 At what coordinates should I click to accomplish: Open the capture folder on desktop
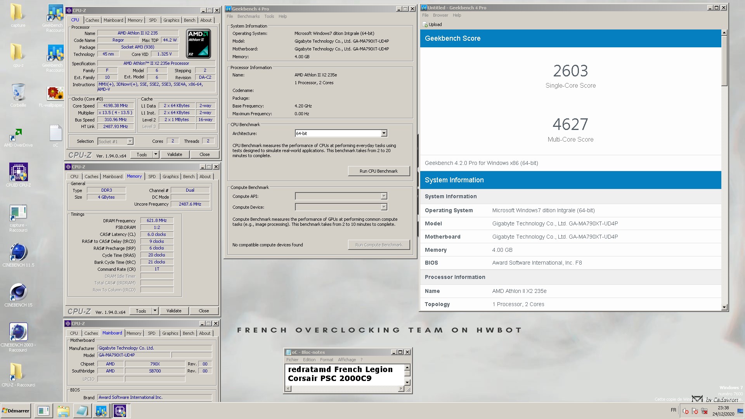pyautogui.click(x=18, y=16)
